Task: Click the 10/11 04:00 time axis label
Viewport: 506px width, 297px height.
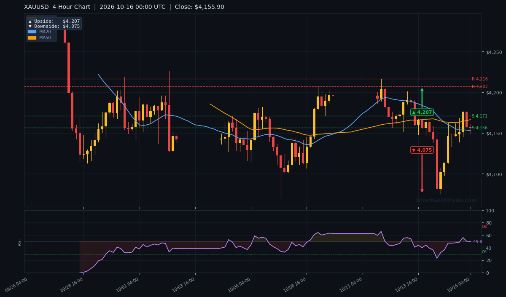Action: click(x=352, y=285)
